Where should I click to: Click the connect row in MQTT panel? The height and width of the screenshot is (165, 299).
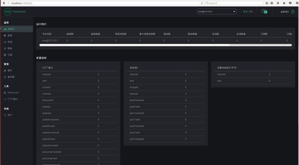pyautogui.click(x=78, y=87)
